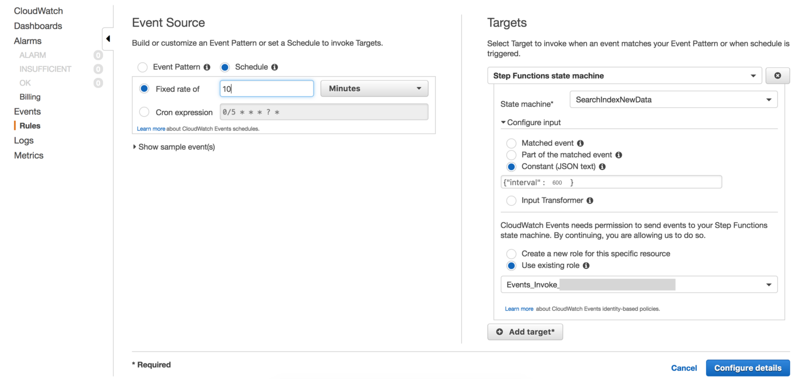Click the Fixed rate value input field

[266, 88]
